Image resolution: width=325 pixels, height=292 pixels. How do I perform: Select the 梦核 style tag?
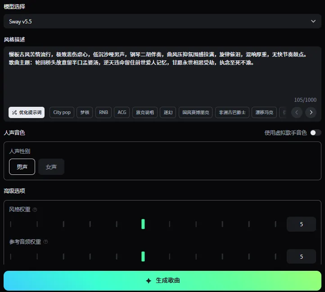[85, 113]
